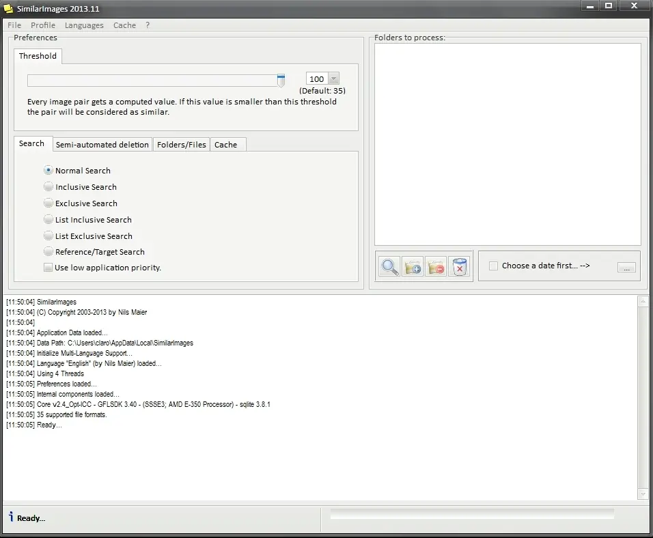Click log line 'Preferences loaded...'
The height and width of the screenshot is (538, 653).
51,384
